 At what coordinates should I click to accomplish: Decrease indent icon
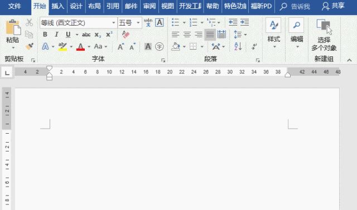click(233, 22)
